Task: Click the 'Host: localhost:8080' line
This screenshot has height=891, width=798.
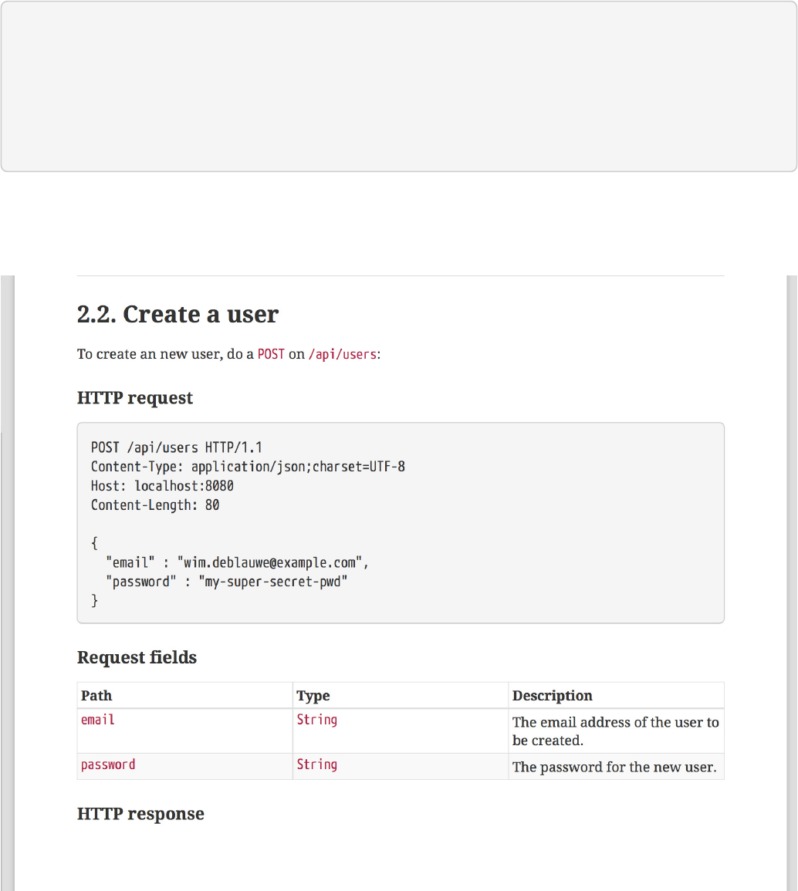Action: click(162, 486)
